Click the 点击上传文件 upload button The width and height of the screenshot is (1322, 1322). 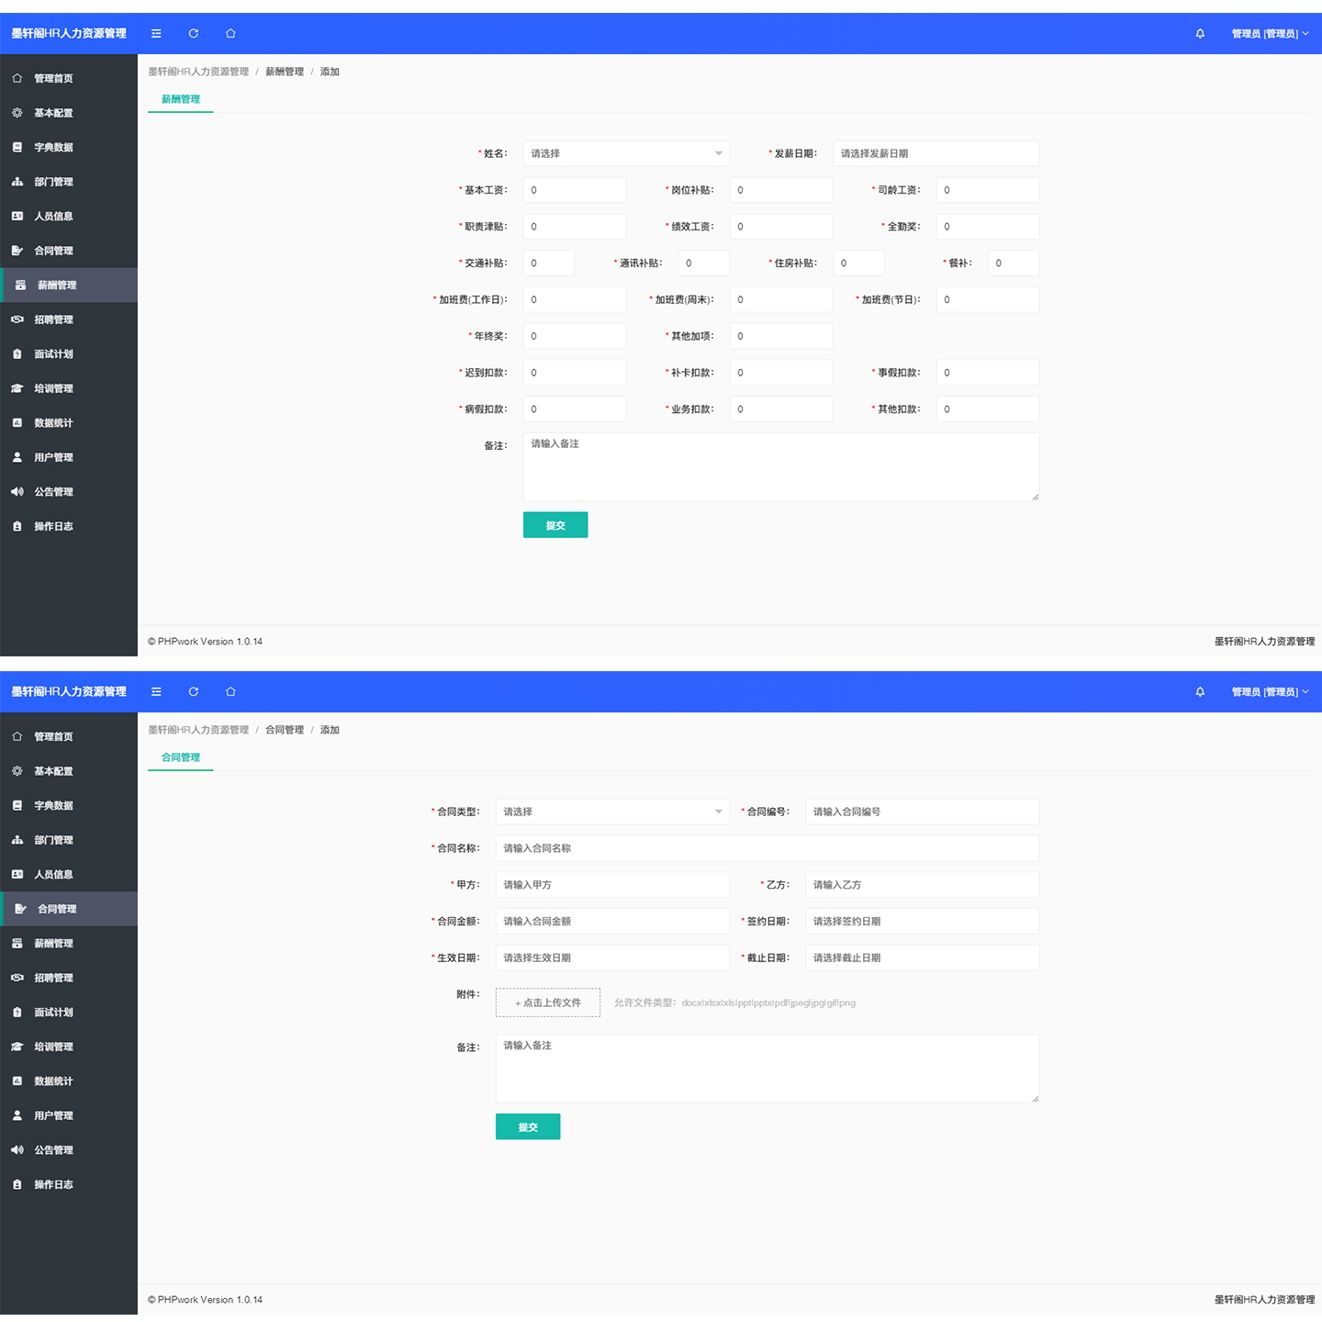[548, 1003]
